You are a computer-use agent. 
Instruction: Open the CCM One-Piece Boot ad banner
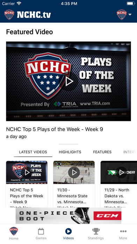[x=68, y=216]
